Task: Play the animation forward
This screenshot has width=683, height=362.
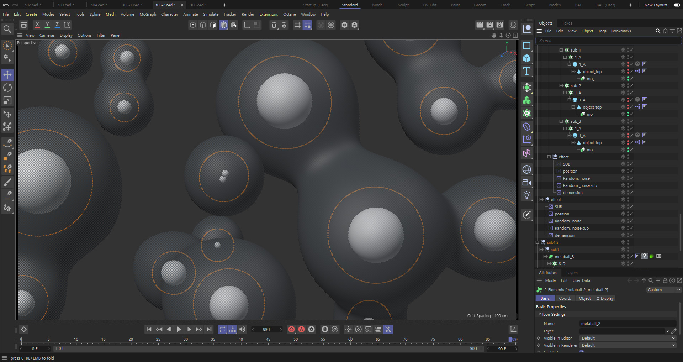Action: tap(179, 329)
